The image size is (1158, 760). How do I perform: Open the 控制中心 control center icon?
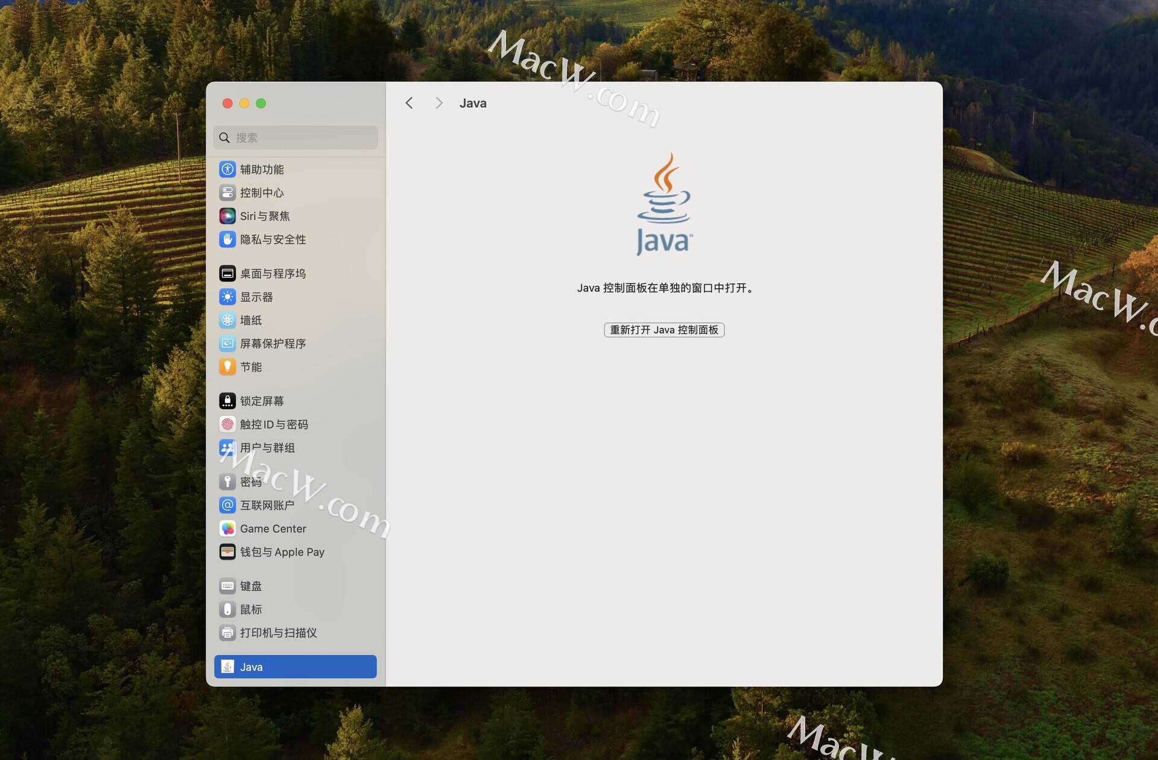[227, 193]
